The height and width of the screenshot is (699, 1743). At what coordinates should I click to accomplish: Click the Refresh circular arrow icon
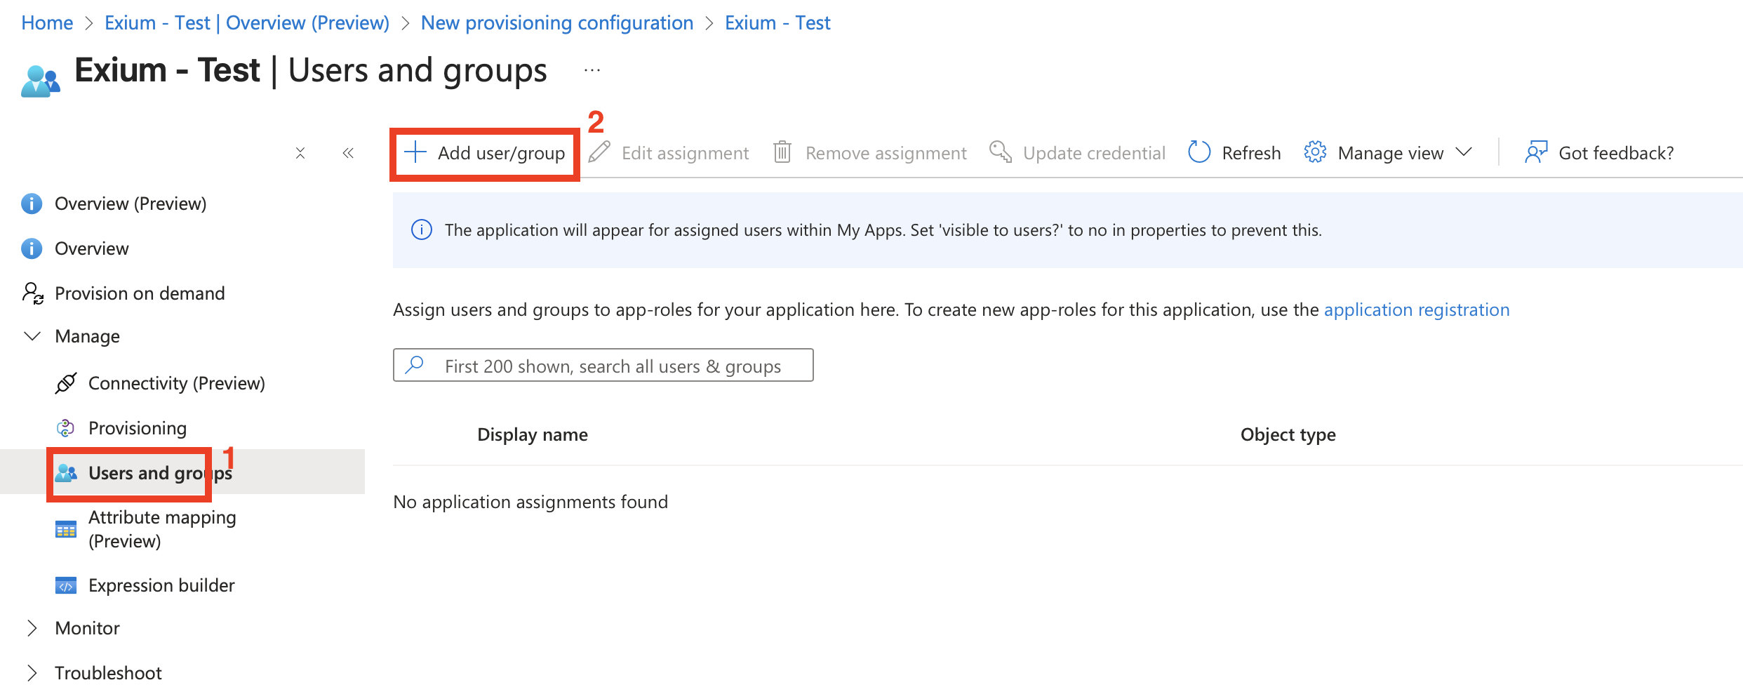pos(1198,152)
